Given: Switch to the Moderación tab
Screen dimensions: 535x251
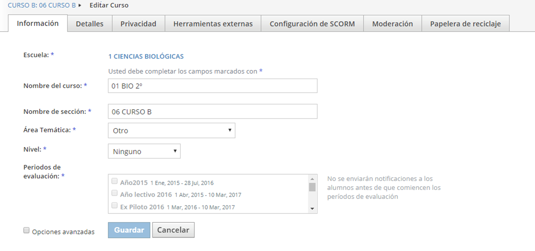Looking at the screenshot, I should tap(392, 23).
